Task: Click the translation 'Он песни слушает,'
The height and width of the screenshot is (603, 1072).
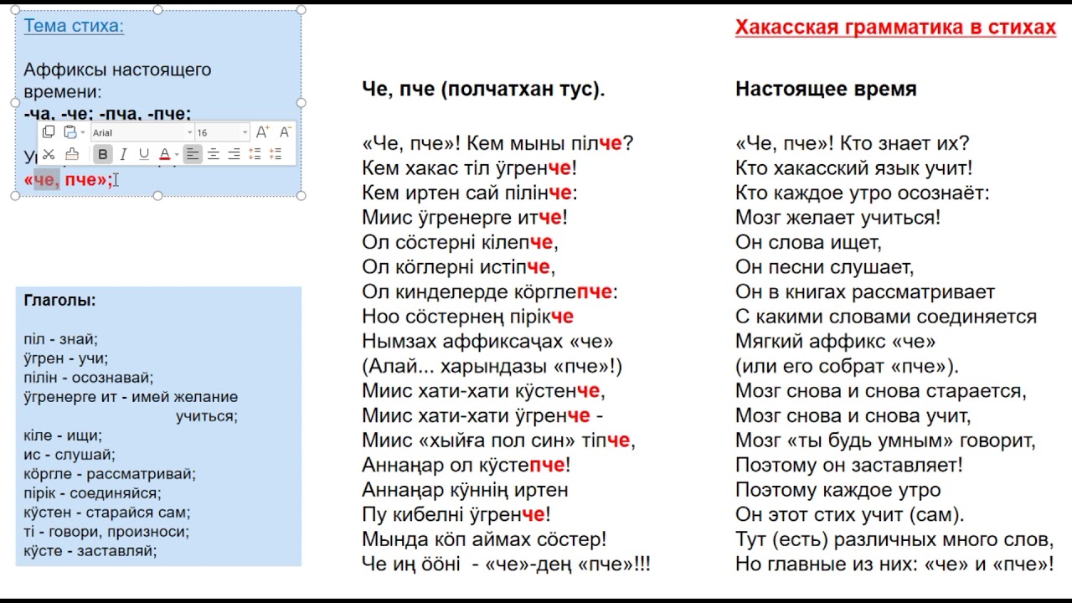Action: point(825,267)
